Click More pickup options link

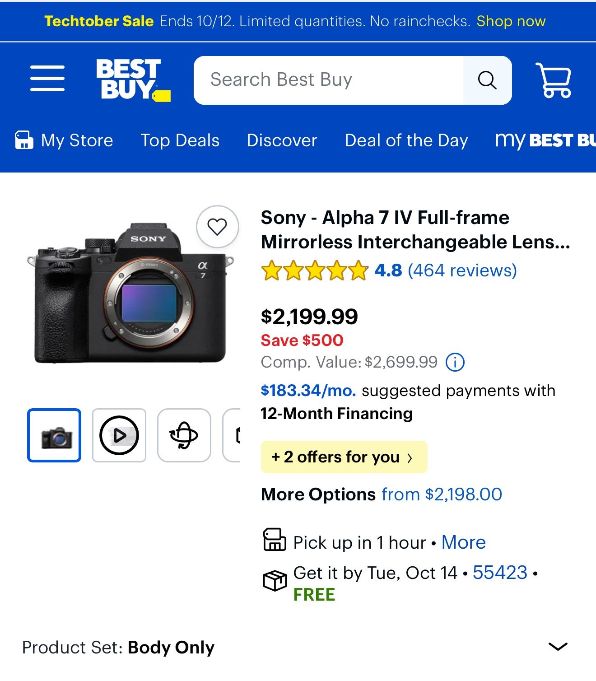463,542
